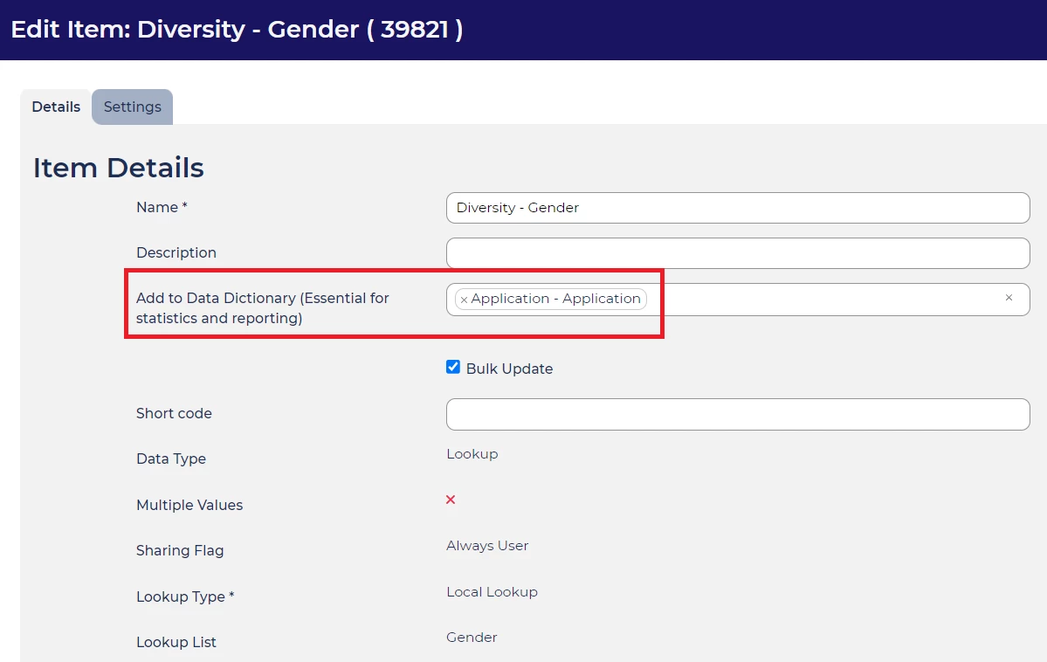Click the Local Lookup type value
Image resolution: width=1047 pixels, height=662 pixels.
[492, 592]
